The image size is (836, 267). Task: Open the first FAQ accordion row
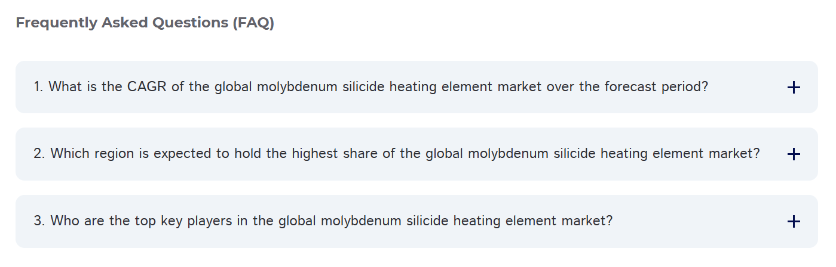point(416,87)
